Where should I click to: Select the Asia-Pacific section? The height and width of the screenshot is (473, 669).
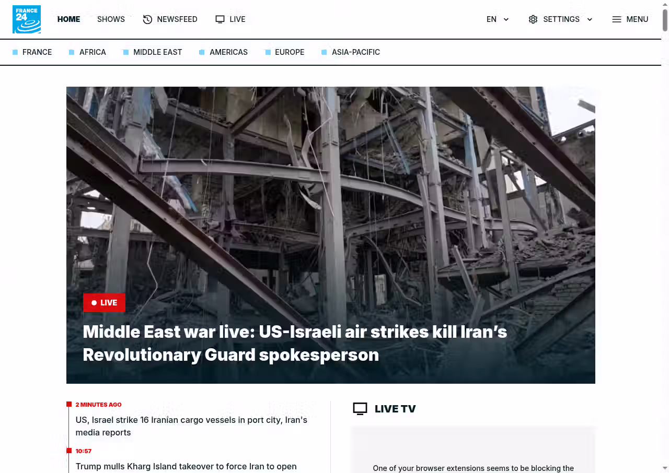coord(355,52)
